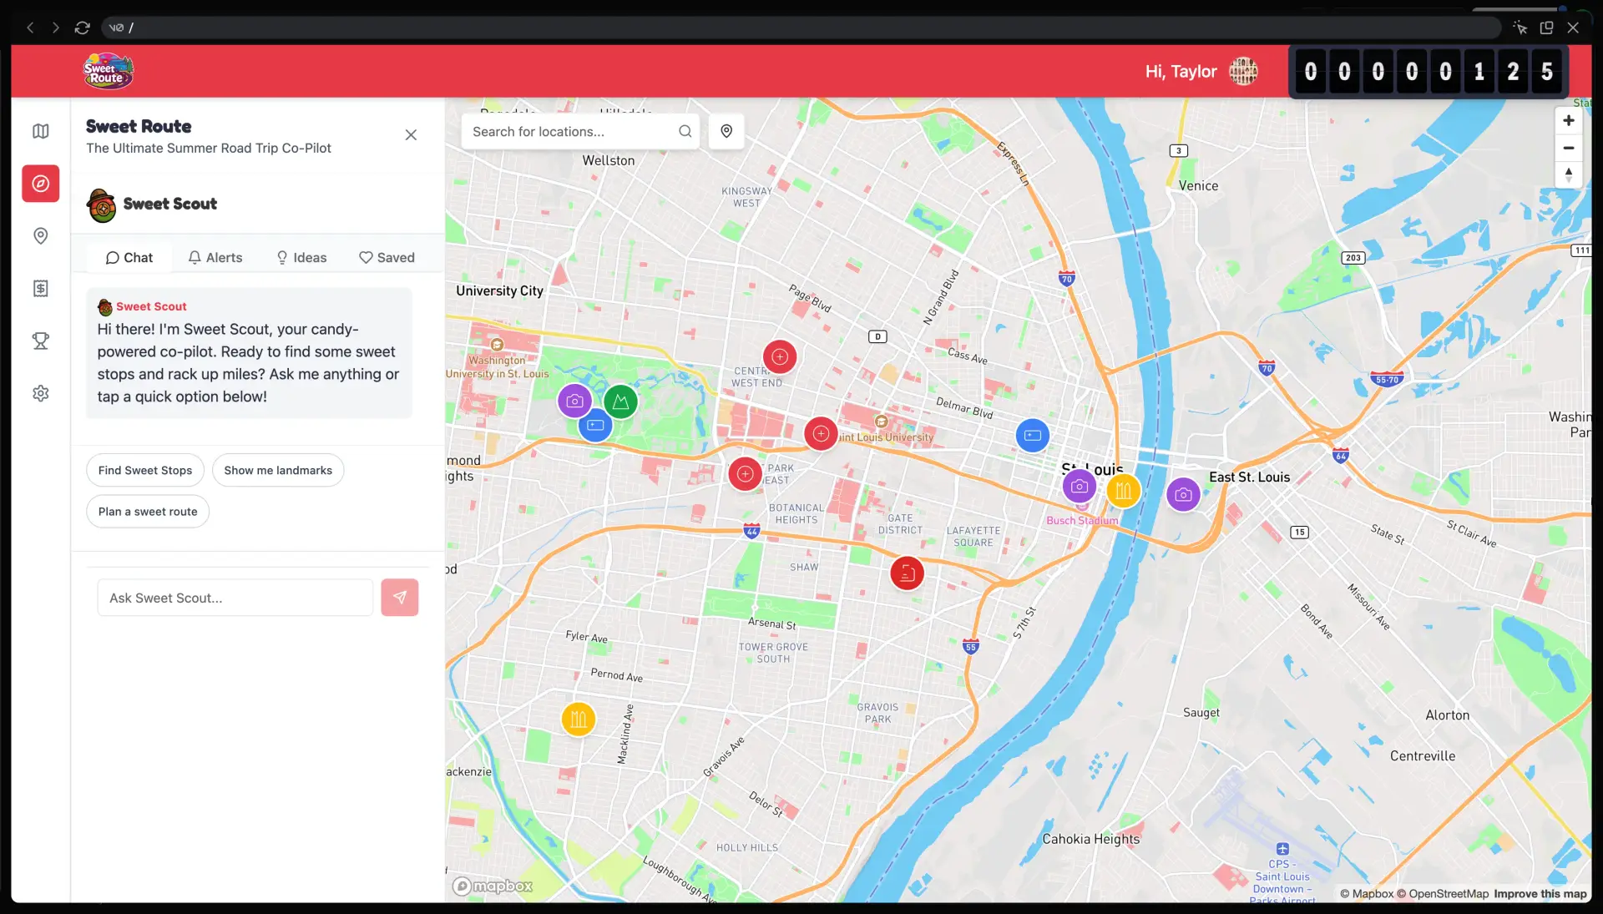Click the yellow landmark marker near Macklind Ave
Viewport: 1603px width, 914px height.
(x=578, y=719)
